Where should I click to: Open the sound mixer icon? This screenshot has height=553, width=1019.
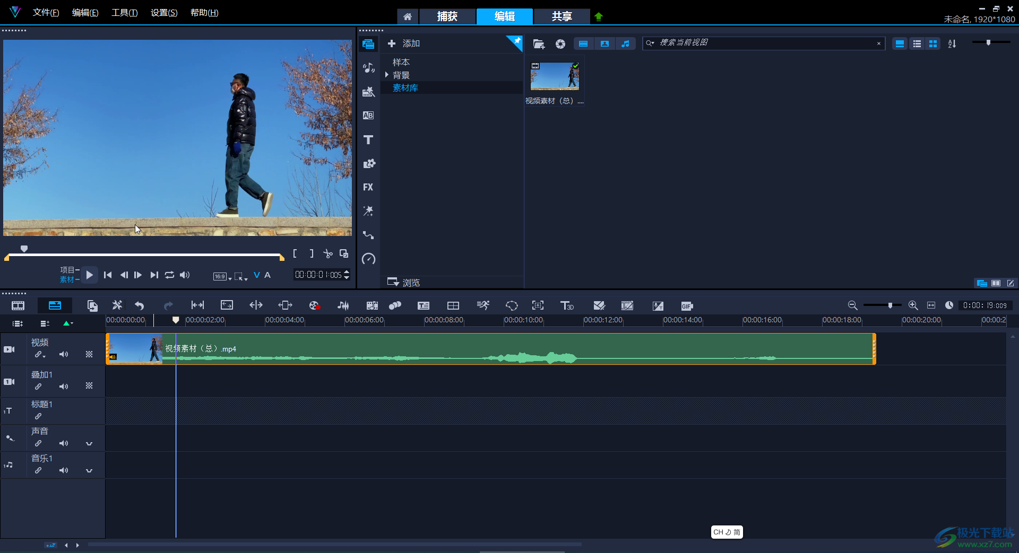click(x=343, y=305)
